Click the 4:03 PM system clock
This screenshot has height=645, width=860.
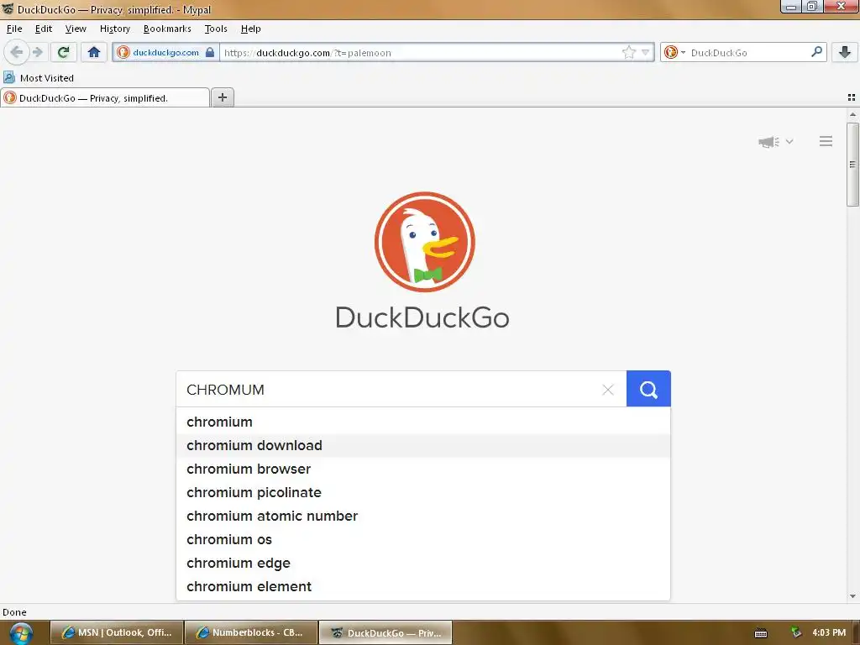tap(829, 632)
